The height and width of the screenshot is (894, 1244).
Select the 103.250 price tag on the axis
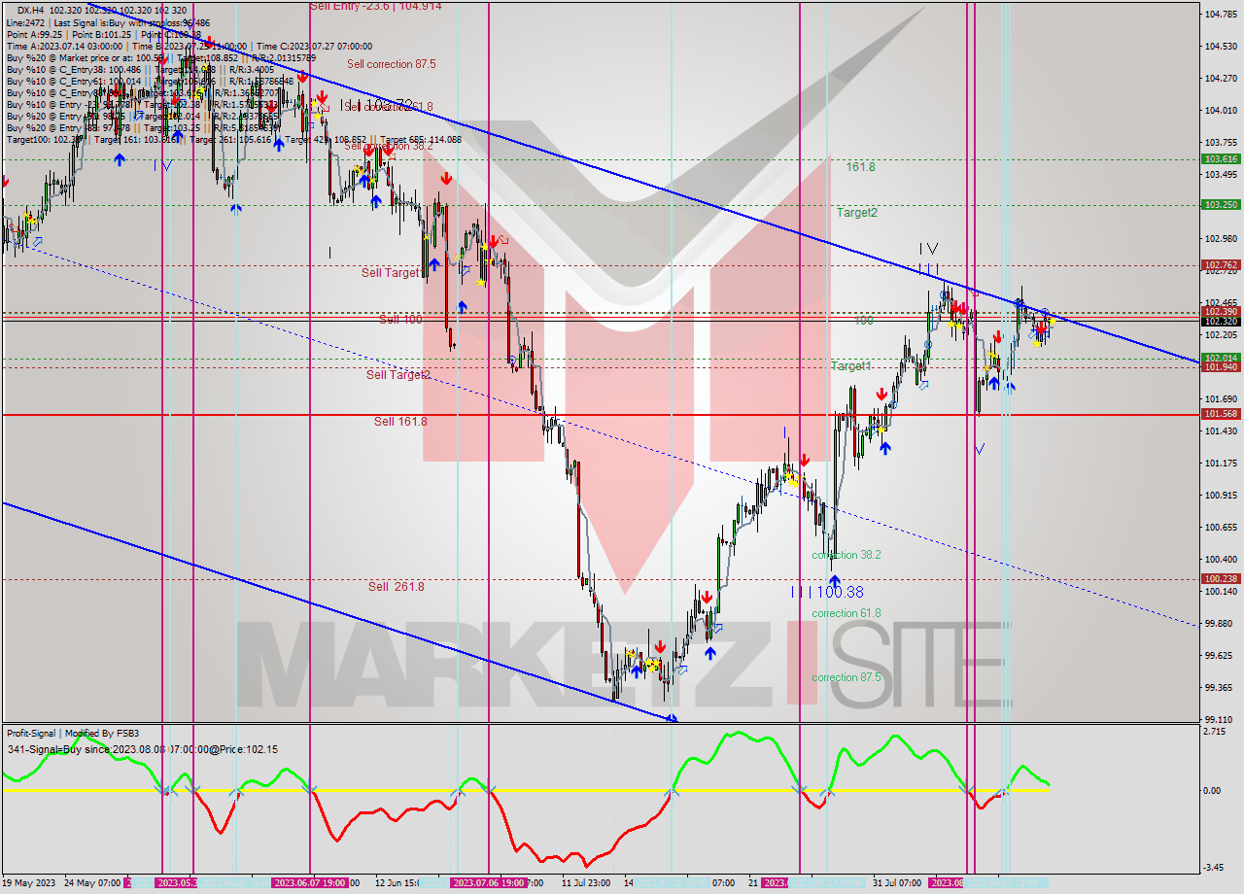click(x=1221, y=205)
